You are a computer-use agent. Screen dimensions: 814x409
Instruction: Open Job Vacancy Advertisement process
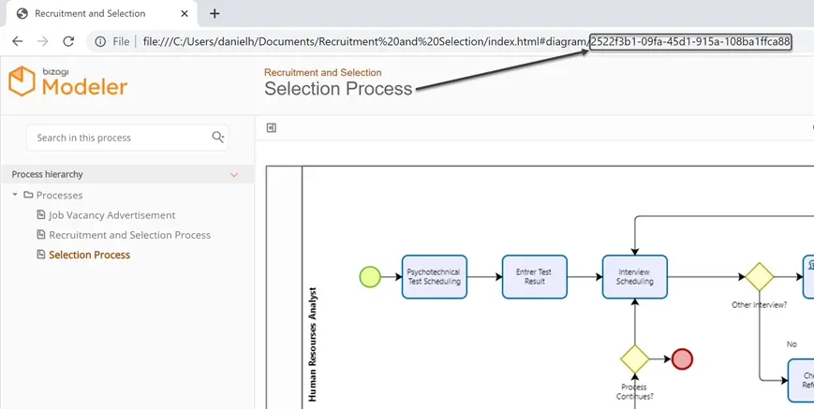pyautogui.click(x=112, y=214)
